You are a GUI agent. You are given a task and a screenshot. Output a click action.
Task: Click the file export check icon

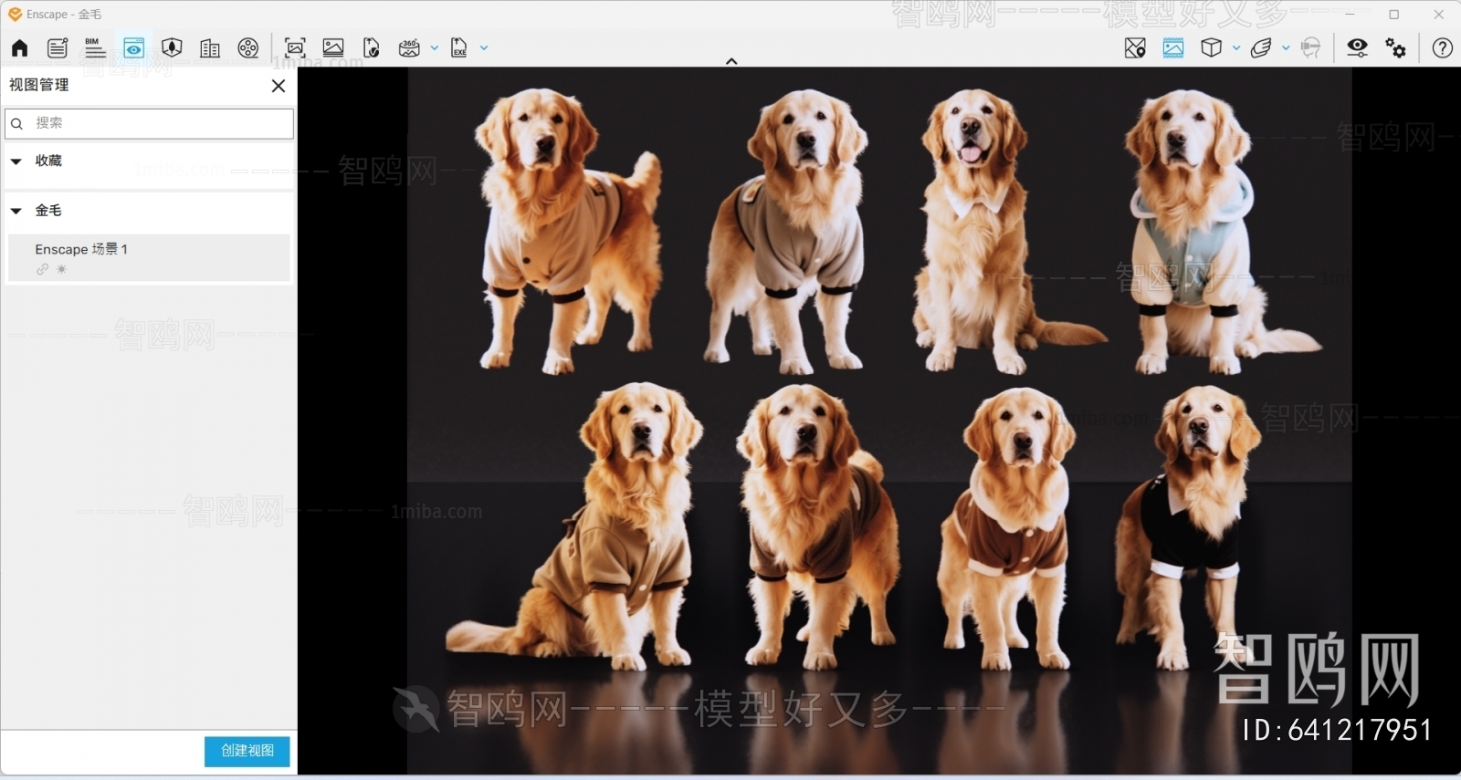click(371, 48)
